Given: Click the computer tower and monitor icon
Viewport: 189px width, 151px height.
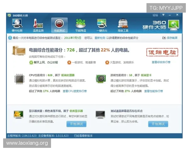Looking at the screenshot, I should [19, 51].
